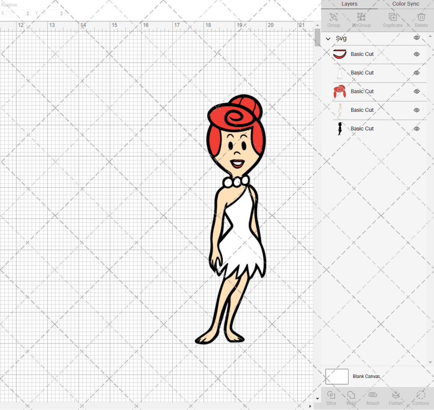Click the Y position stepper's down arrow
Screen dimensions: 434x410
pyautogui.click(x=61, y=14)
